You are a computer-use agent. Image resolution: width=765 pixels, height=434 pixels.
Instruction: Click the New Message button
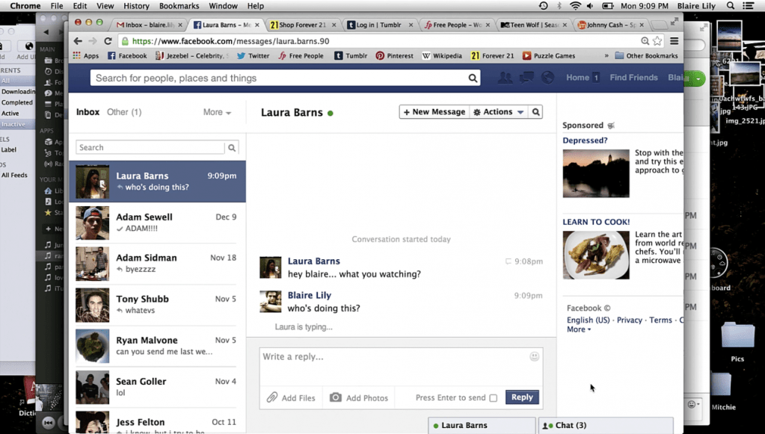pos(434,112)
